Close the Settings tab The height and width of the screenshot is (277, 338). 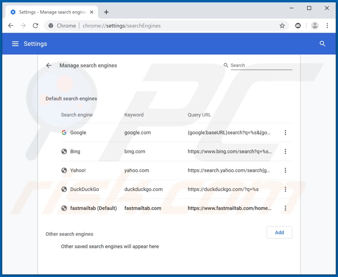(92, 12)
